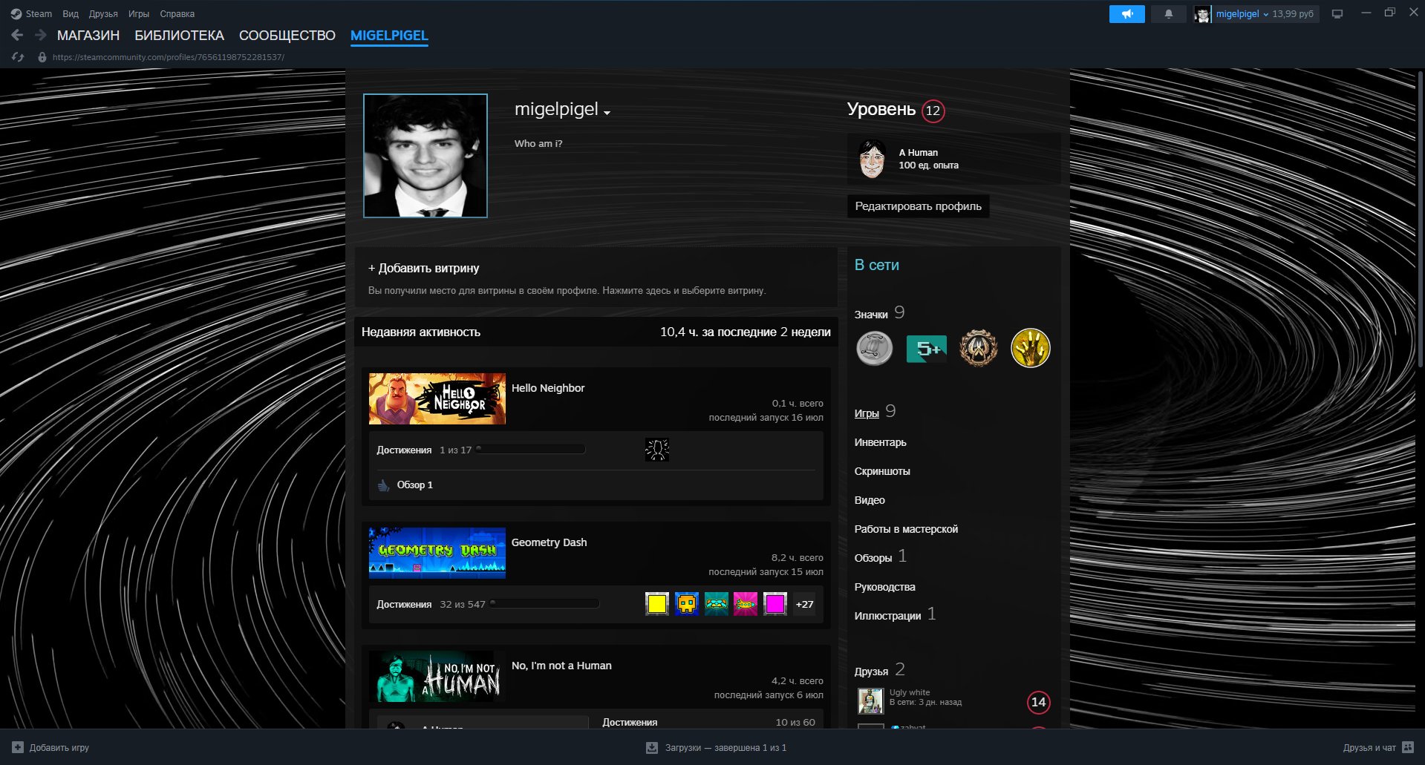Open the Библиотека tab
Viewport: 1425px width, 765px height.
tap(179, 35)
